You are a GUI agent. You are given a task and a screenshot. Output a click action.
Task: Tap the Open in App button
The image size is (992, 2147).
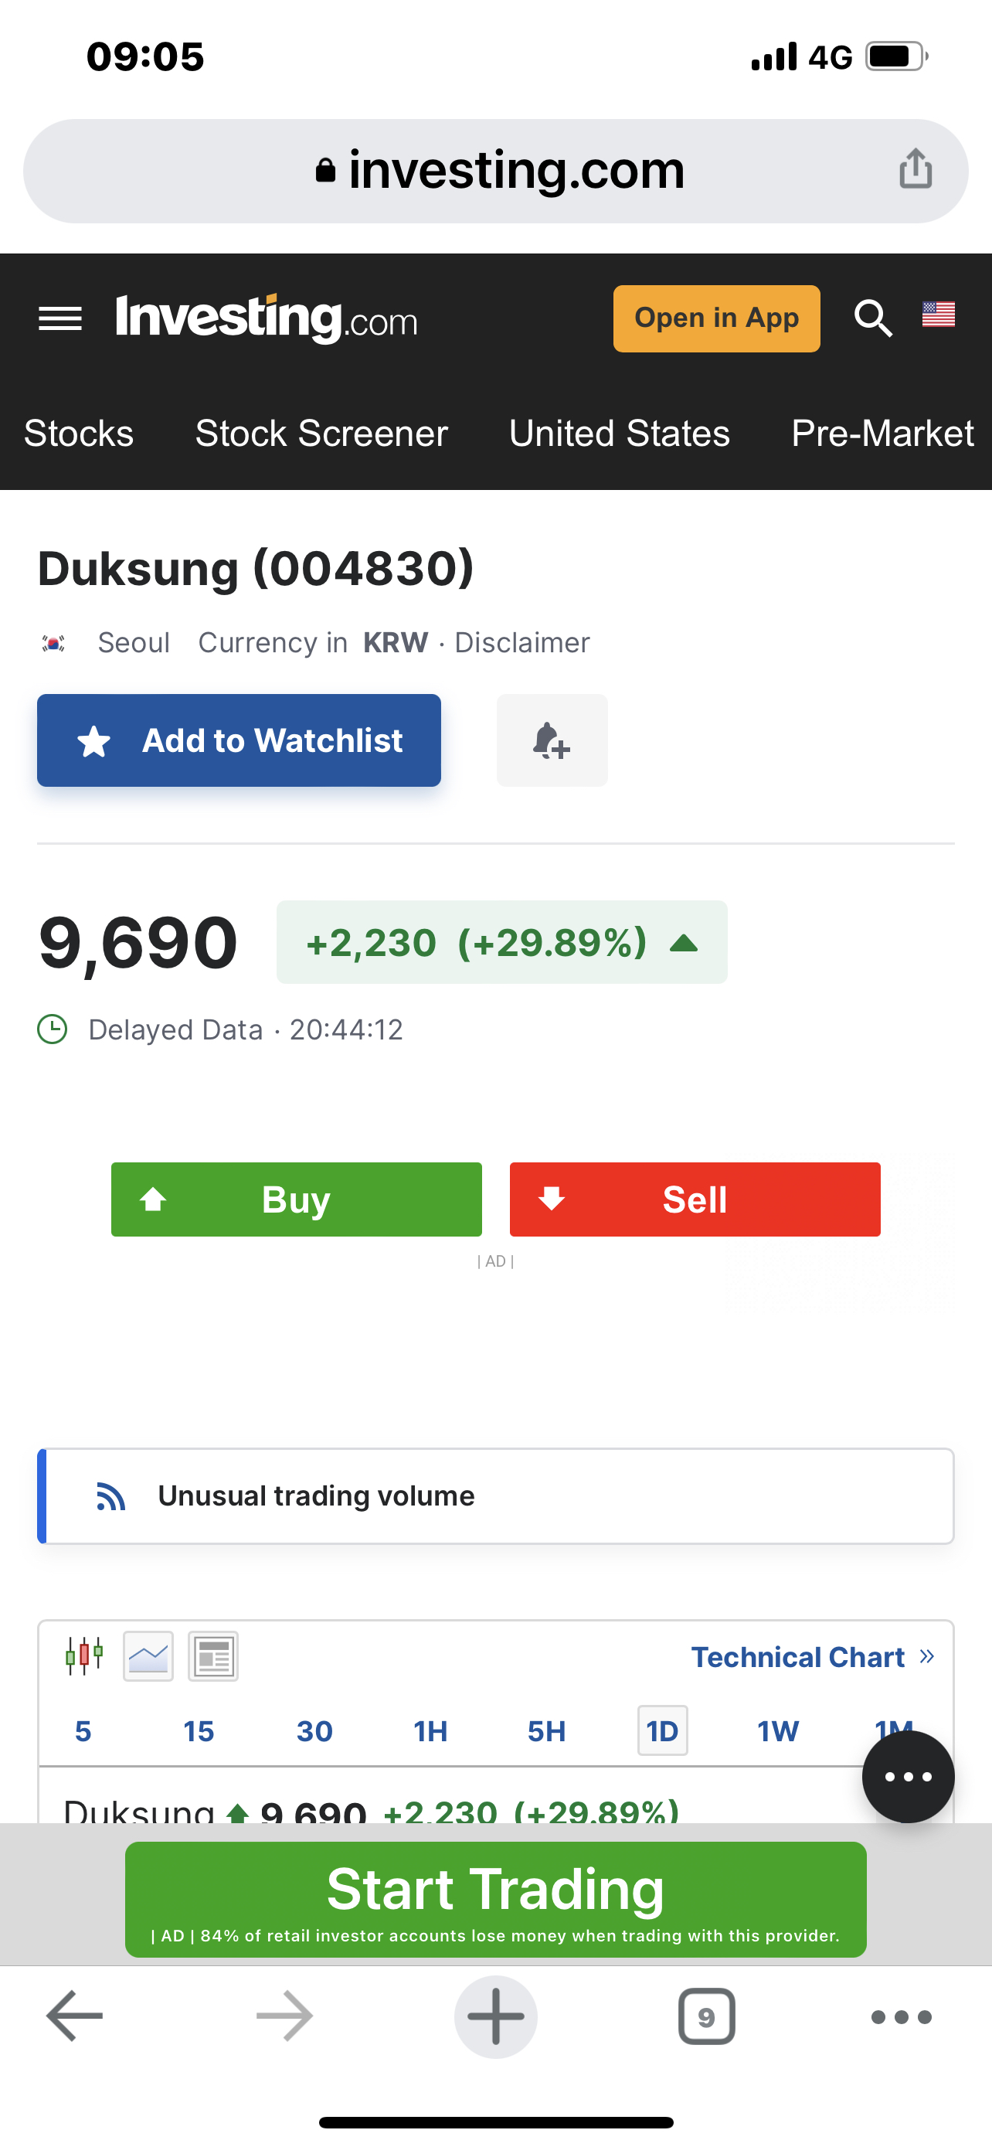coord(716,318)
